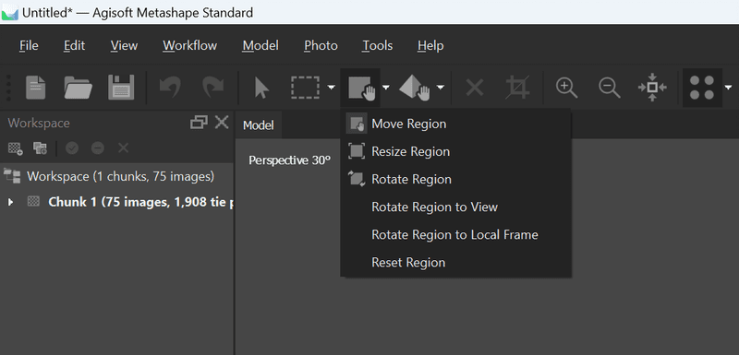
Task: Select the Navigation arrow pointer tool
Action: [261, 88]
